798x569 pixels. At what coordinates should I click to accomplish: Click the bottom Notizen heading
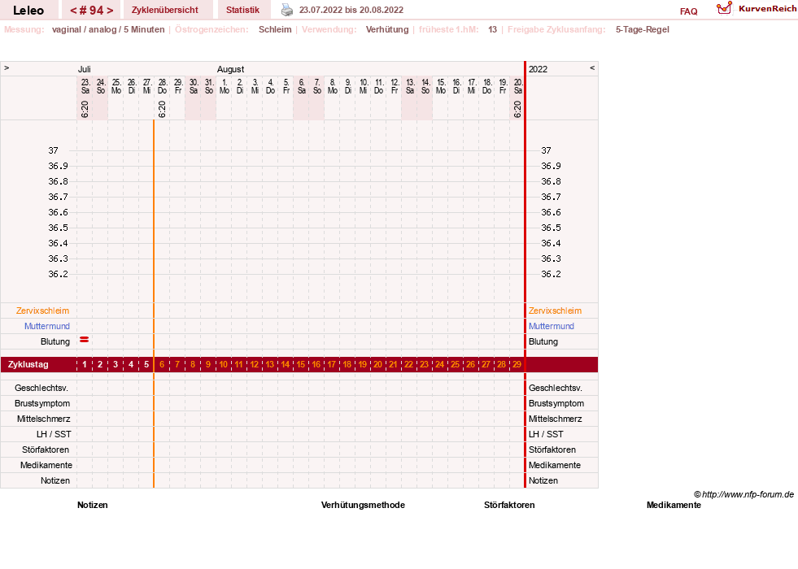[93, 505]
